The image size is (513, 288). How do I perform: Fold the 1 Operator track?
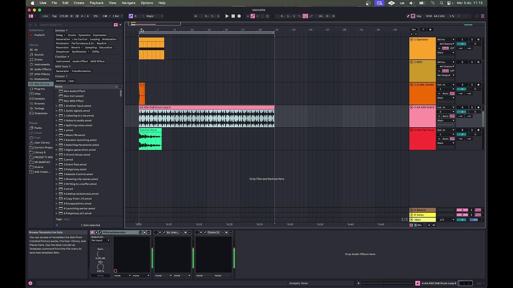(412, 40)
